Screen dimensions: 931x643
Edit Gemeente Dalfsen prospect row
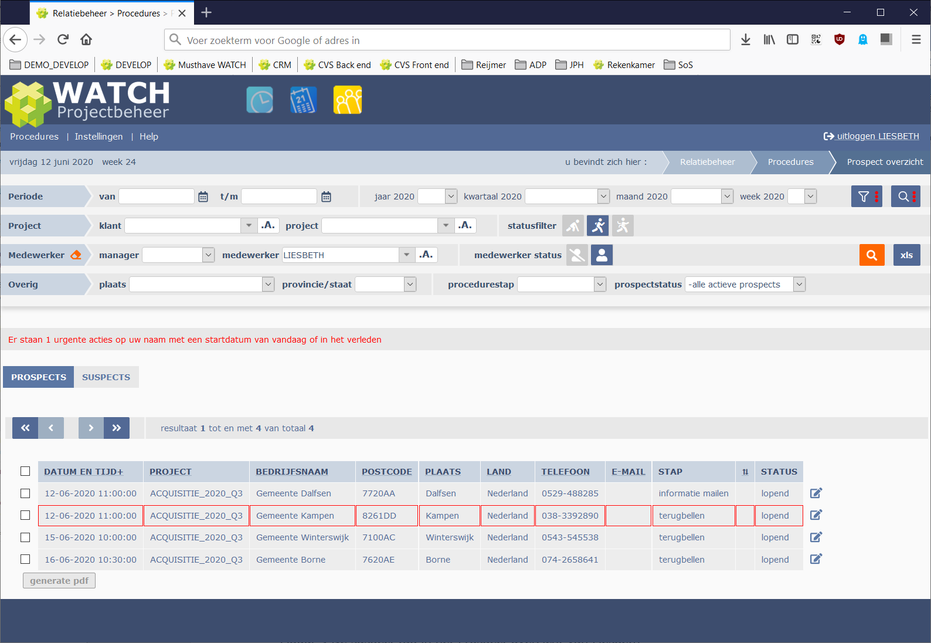(816, 493)
